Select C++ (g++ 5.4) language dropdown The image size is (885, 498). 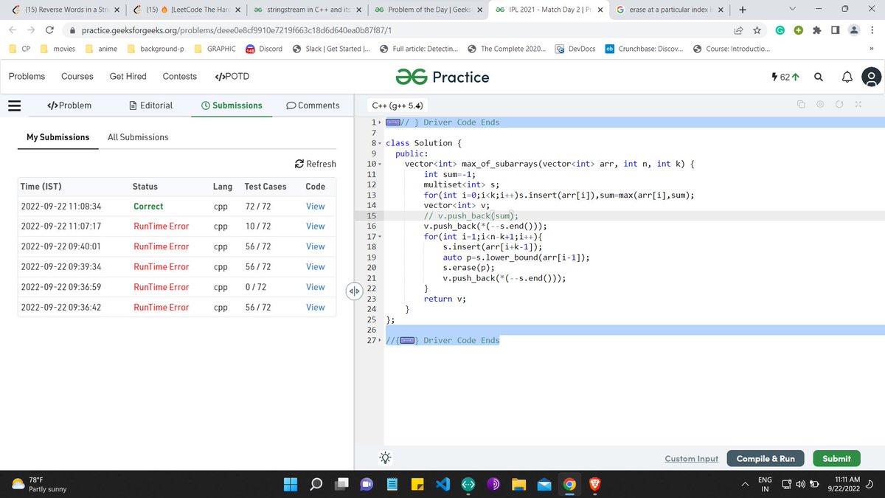[x=396, y=106]
